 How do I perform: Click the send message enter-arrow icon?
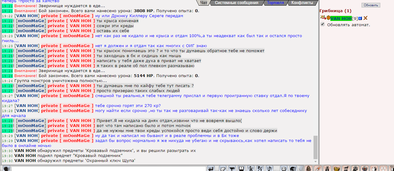(211, 169)
